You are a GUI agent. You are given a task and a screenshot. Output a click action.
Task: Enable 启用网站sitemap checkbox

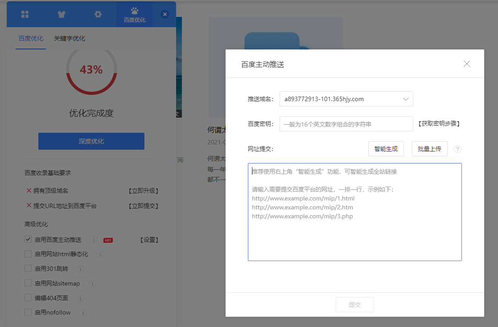[x=28, y=283]
